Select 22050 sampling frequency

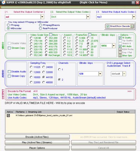(31, 82)
